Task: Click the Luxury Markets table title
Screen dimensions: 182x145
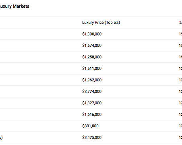Action: pos(14,6)
